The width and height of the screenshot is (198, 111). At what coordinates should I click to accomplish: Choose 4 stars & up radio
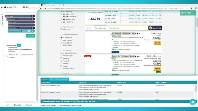pyautogui.click(x=61, y=16)
